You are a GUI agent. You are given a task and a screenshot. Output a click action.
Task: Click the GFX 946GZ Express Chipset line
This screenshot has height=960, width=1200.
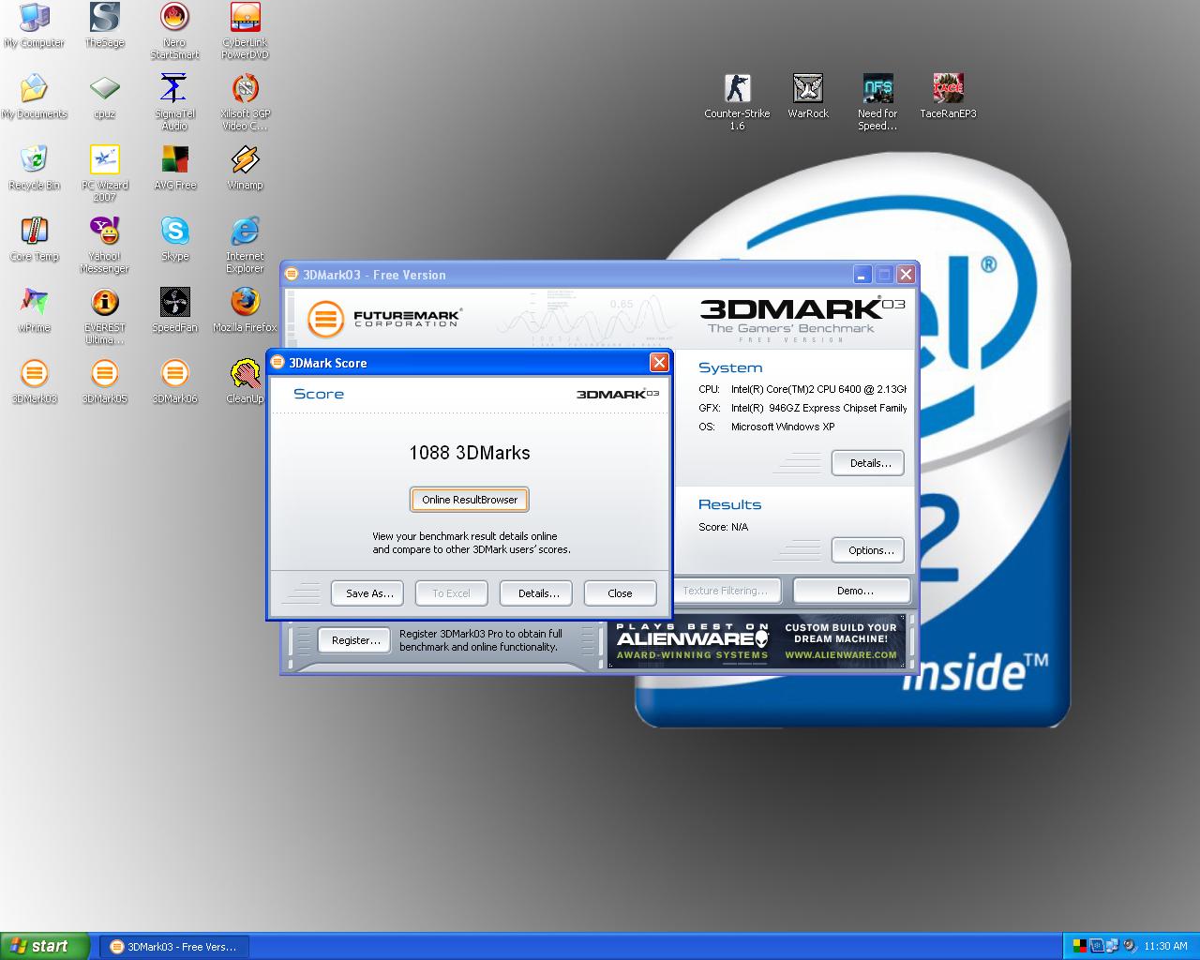point(802,408)
